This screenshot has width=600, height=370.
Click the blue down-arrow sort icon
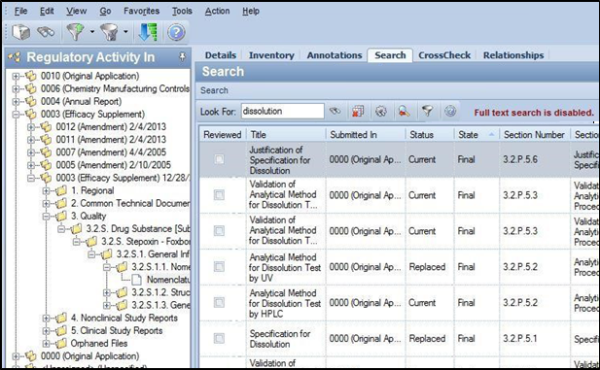[x=148, y=32]
